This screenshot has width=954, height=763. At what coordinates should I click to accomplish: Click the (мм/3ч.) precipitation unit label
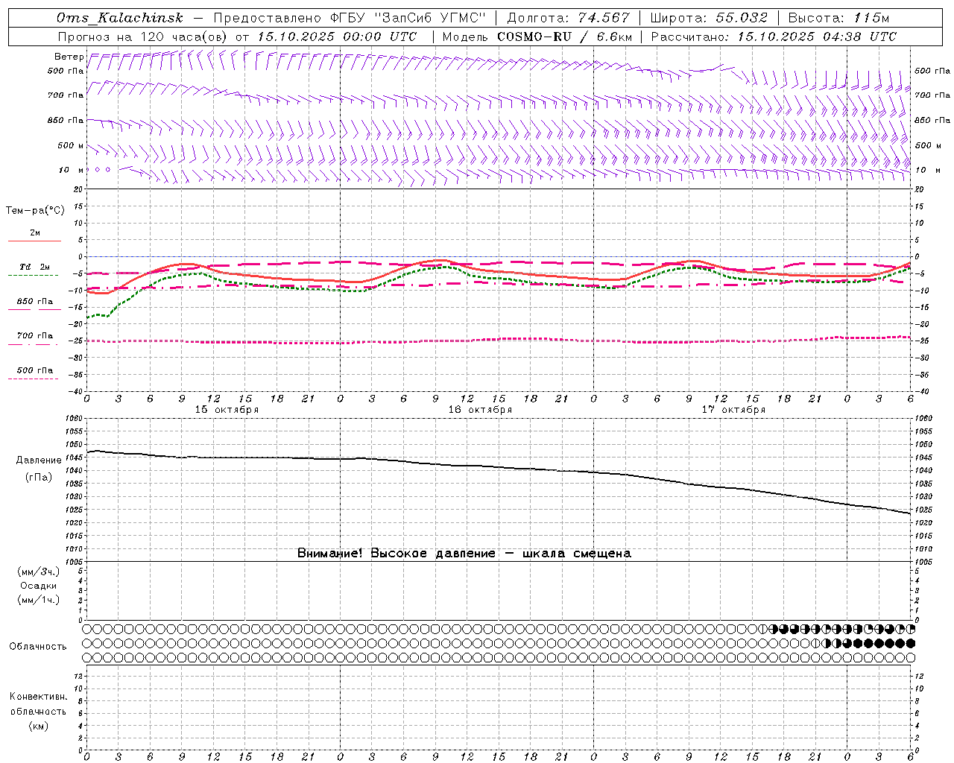(x=39, y=572)
